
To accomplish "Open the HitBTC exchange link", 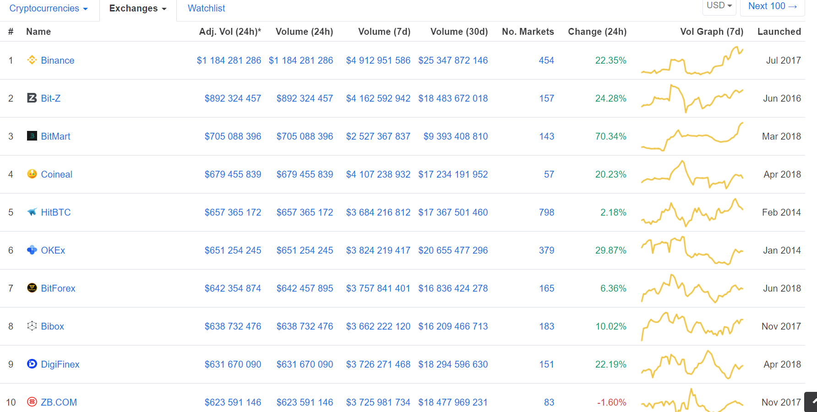I will click(56, 212).
